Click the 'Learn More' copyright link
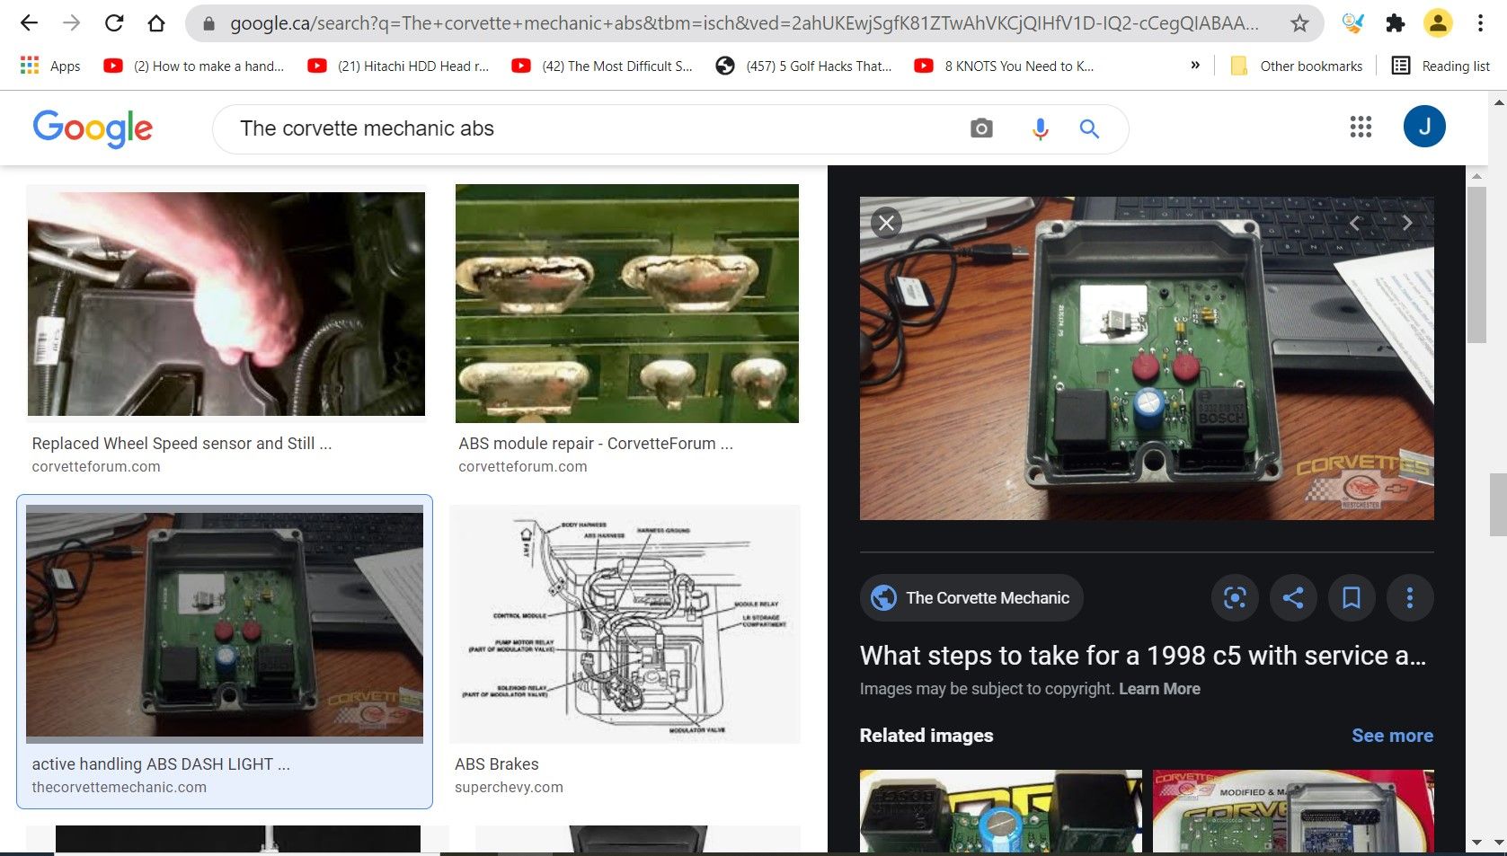1507x856 pixels. (x=1159, y=689)
